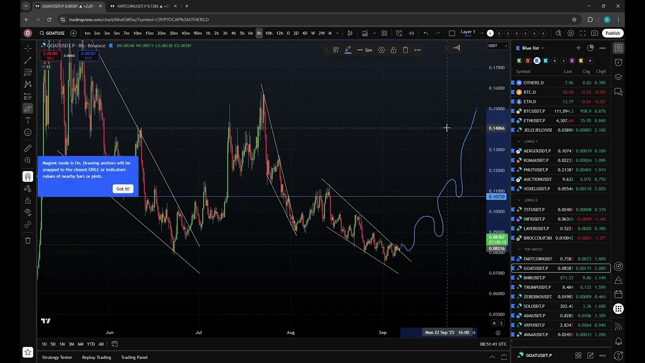
Task: Switch to the 15m timeframe
Action: (x=149, y=33)
